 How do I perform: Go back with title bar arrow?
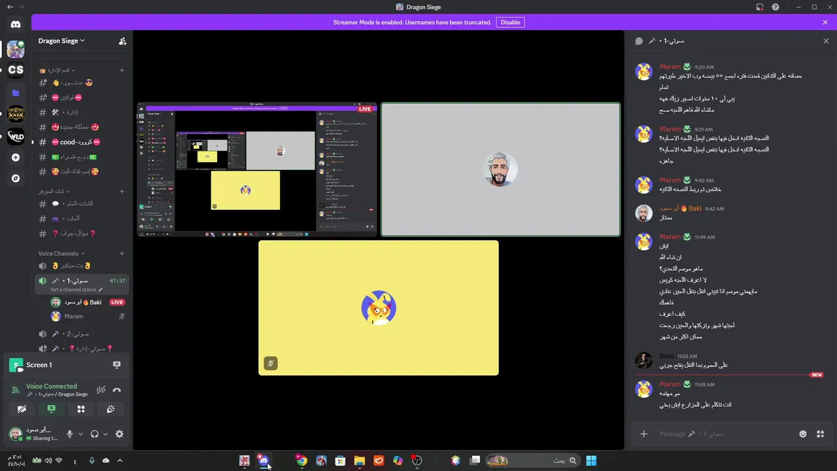pos(10,7)
